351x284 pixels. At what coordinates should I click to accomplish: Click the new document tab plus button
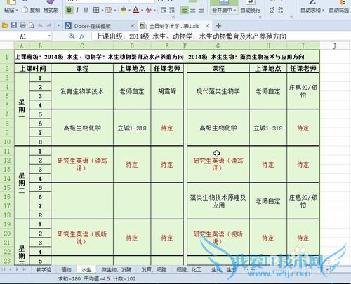tap(218, 26)
